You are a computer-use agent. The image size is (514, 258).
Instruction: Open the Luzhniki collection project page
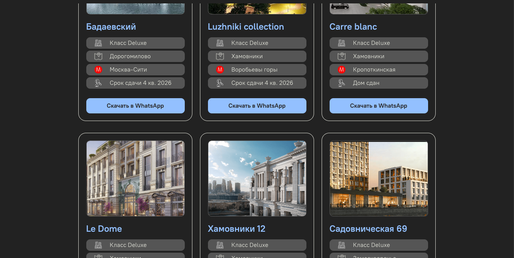point(246,27)
